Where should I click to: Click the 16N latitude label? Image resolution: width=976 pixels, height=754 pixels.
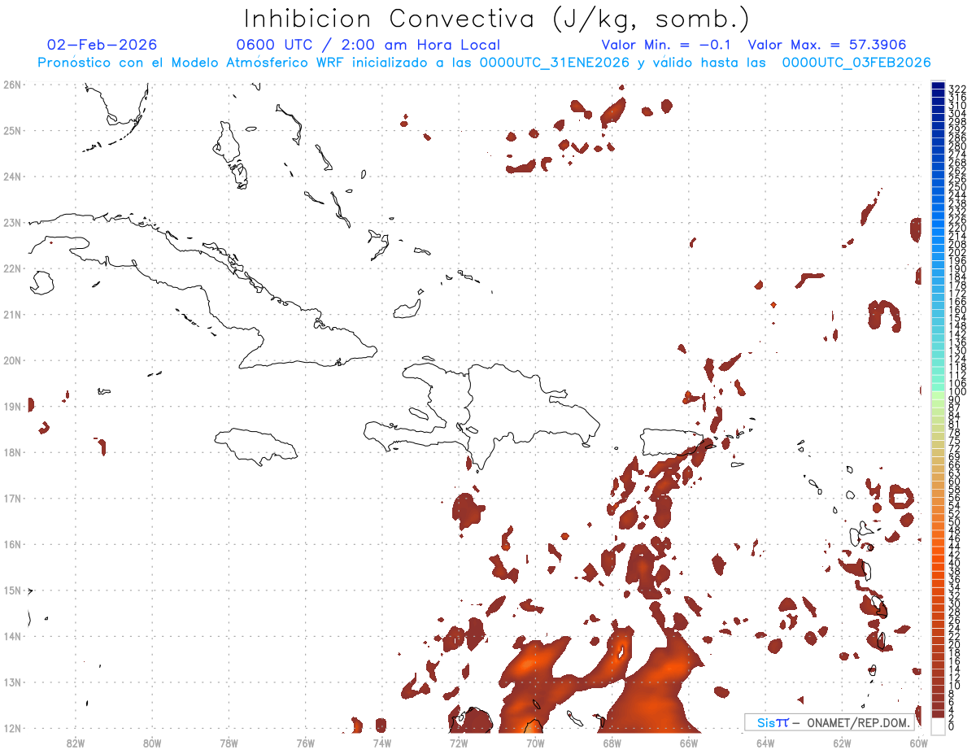click(x=12, y=544)
